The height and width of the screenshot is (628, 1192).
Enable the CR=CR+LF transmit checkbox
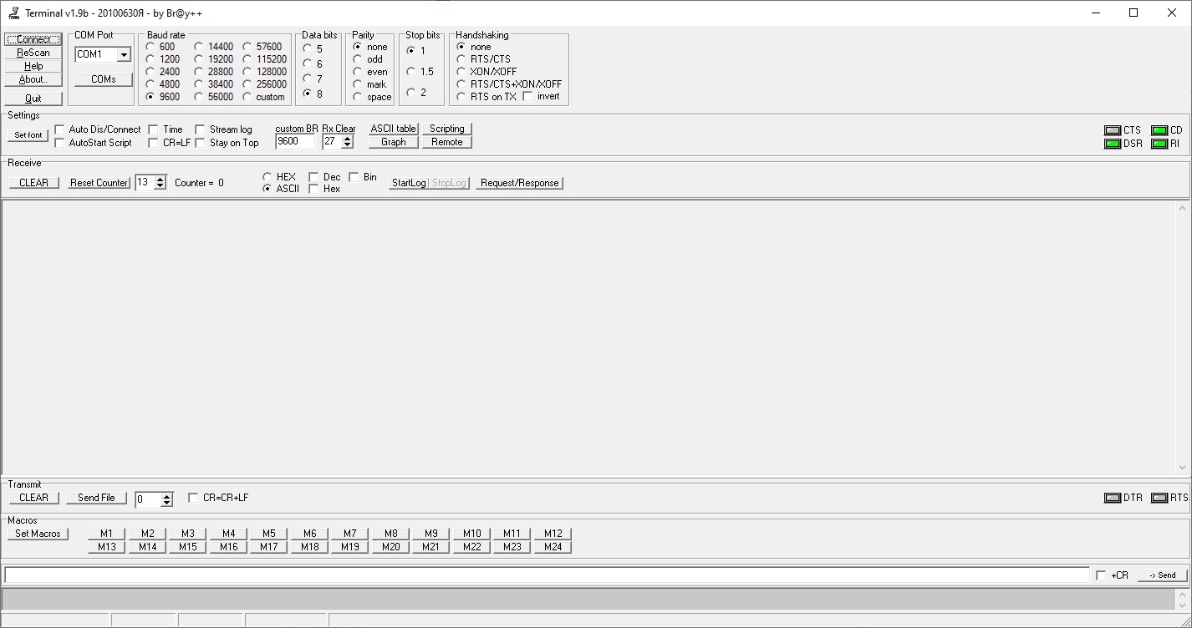(194, 498)
